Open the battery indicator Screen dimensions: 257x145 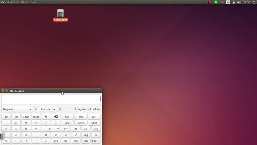click(x=234, y=2)
